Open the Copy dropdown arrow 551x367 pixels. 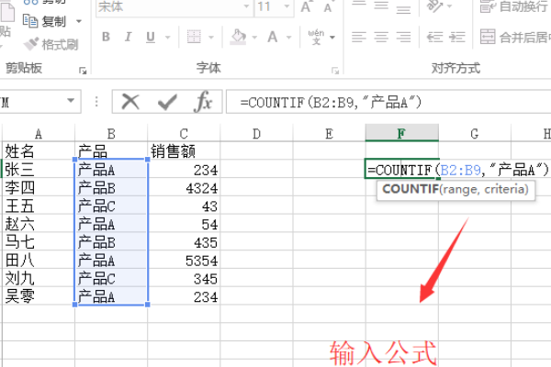pos(79,21)
